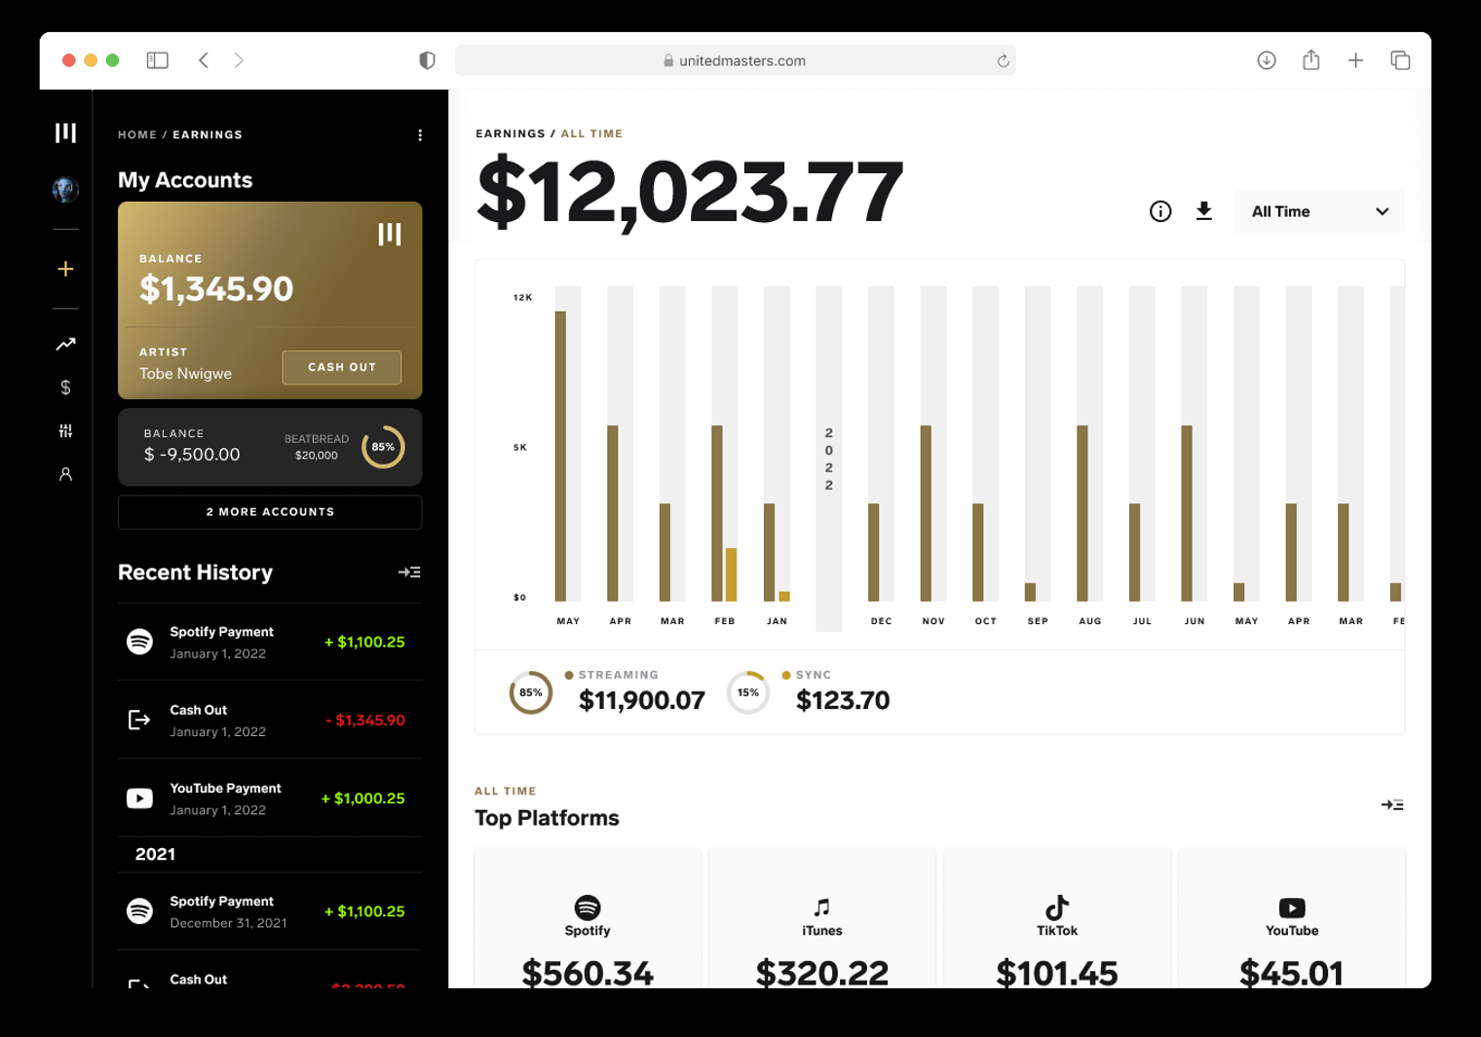Click the Recent History heading

point(195,573)
